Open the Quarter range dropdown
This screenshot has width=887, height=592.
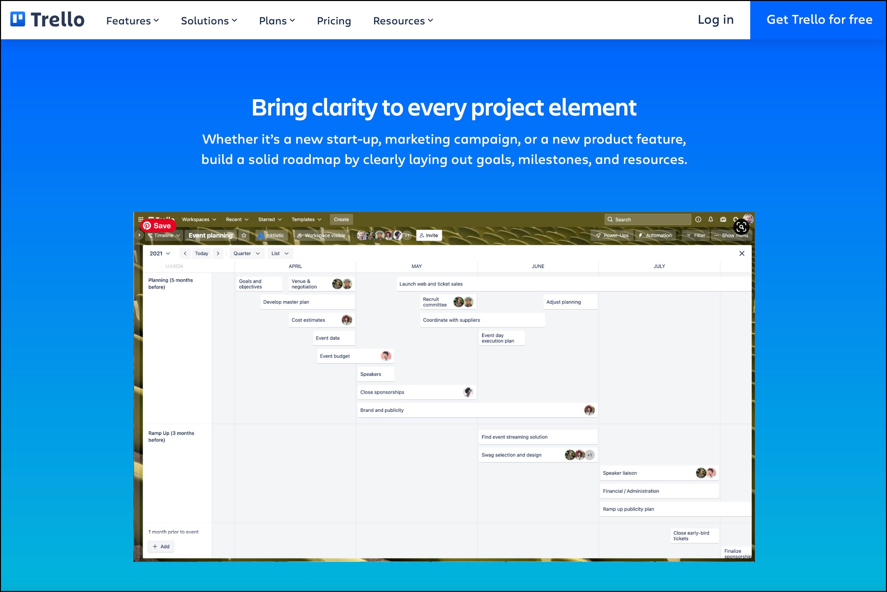(x=246, y=253)
